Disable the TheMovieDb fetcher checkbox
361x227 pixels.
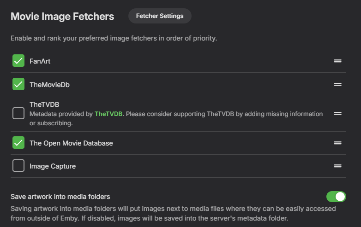click(x=18, y=85)
